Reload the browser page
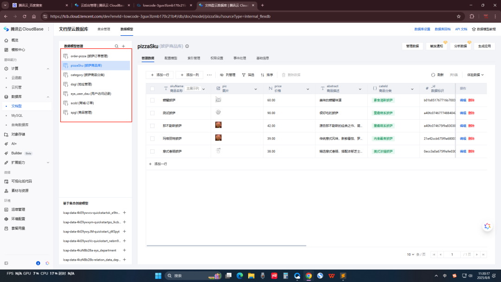This screenshot has height=282, width=501. 24,16
